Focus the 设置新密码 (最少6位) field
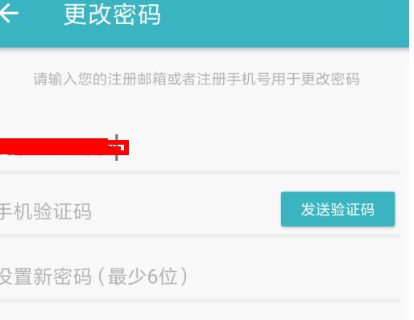Viewport: 414px width, 320px height. 200,277
